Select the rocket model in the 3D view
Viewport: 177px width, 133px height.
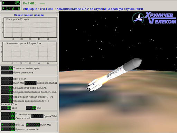(x=114, y=75)
